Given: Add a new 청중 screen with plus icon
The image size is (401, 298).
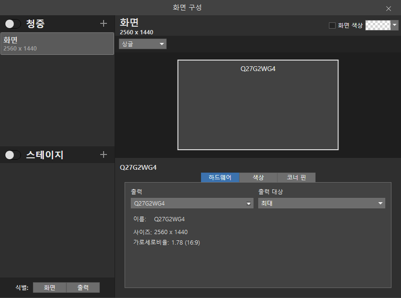Looking at the screenshot, I should pyautogui.click(x=103, y=24).
